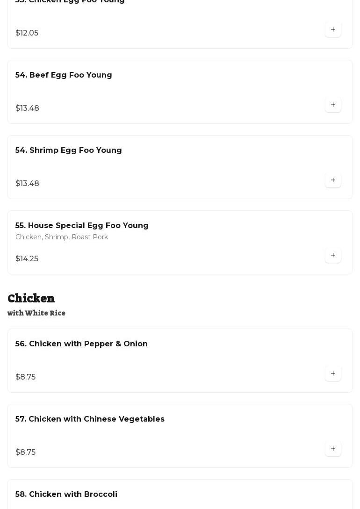Open 57. Chicken with Chinese Vegetables title
Image resolution: width=360 pixels, height=509 pixels.
(x=90, y=419)
